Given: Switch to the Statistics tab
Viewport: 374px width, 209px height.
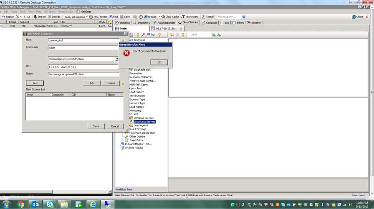Looking at the screenshot, I should pos(122,22).
